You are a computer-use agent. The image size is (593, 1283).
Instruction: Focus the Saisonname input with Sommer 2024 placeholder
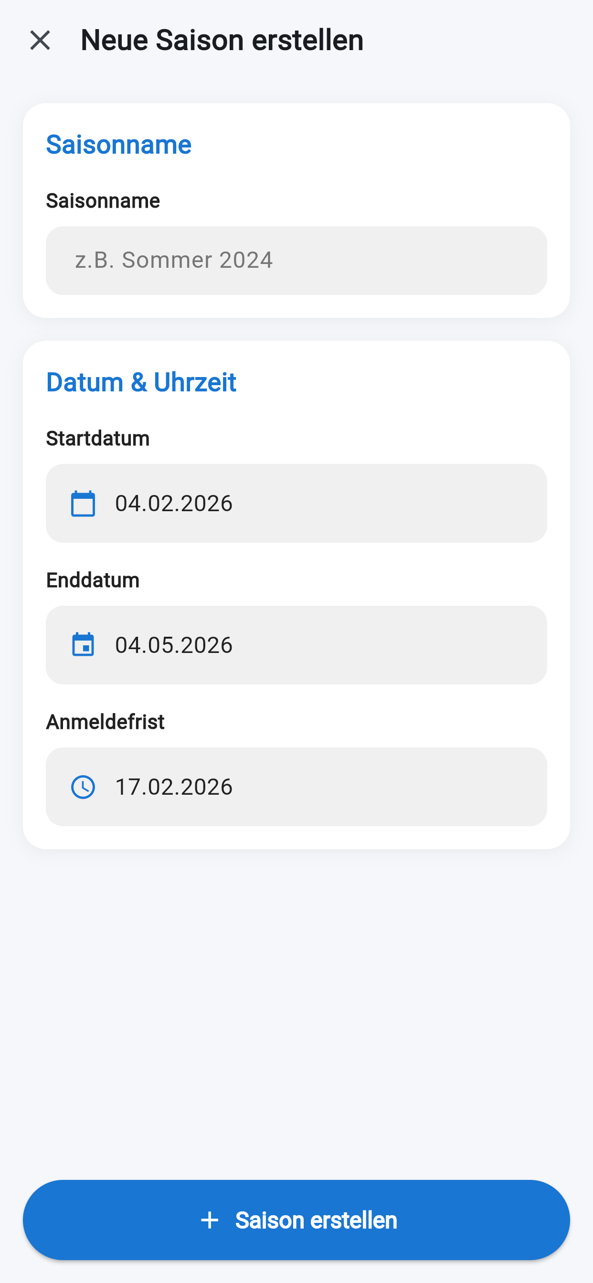click(296, 261)
